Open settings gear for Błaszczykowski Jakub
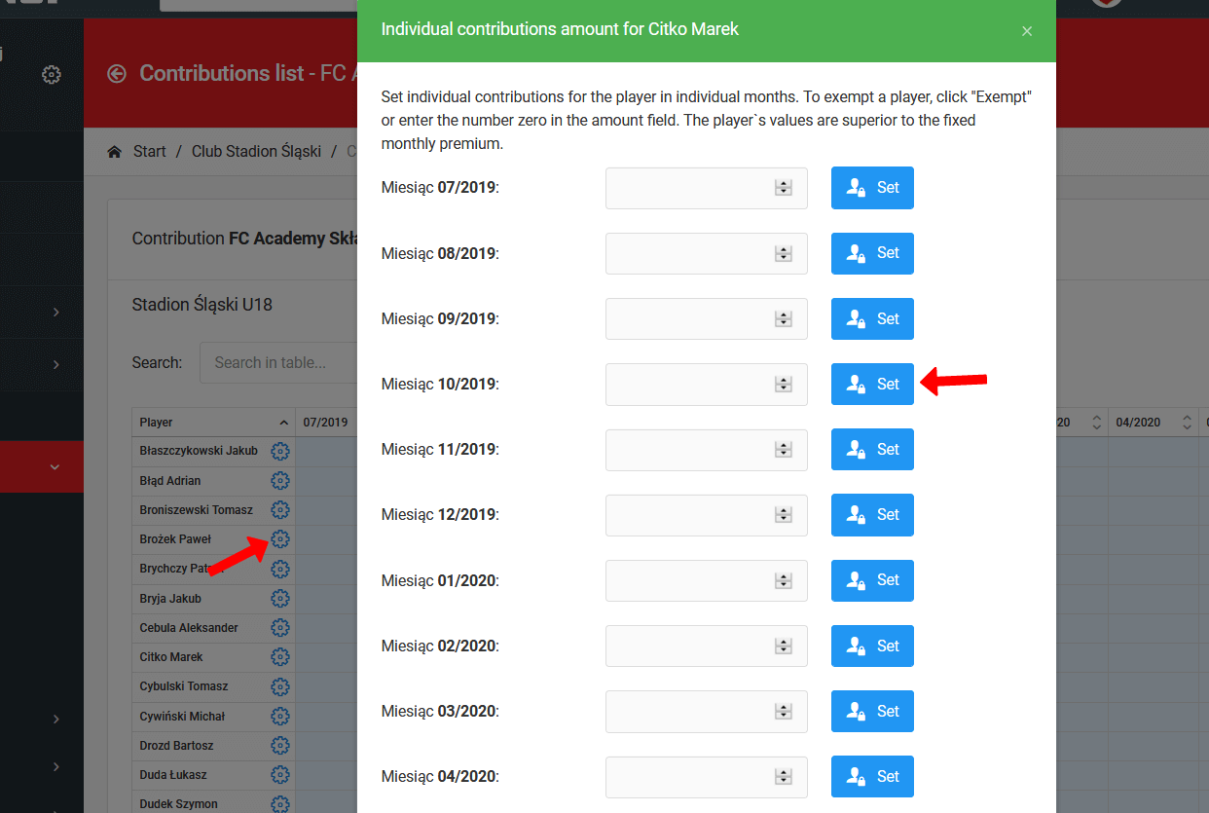This screenshot has height=813, width=1209. 280,451
